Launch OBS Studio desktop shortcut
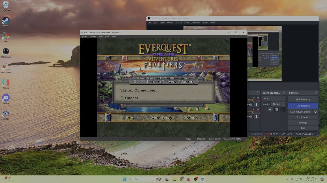Image resolution: width=327 pixels, height=183 pixels. pyautogui.click(x=6, y=53)
